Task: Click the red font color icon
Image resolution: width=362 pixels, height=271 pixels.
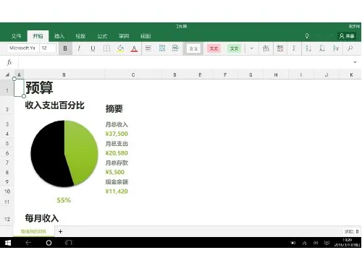Action: (x=134, y=48)
